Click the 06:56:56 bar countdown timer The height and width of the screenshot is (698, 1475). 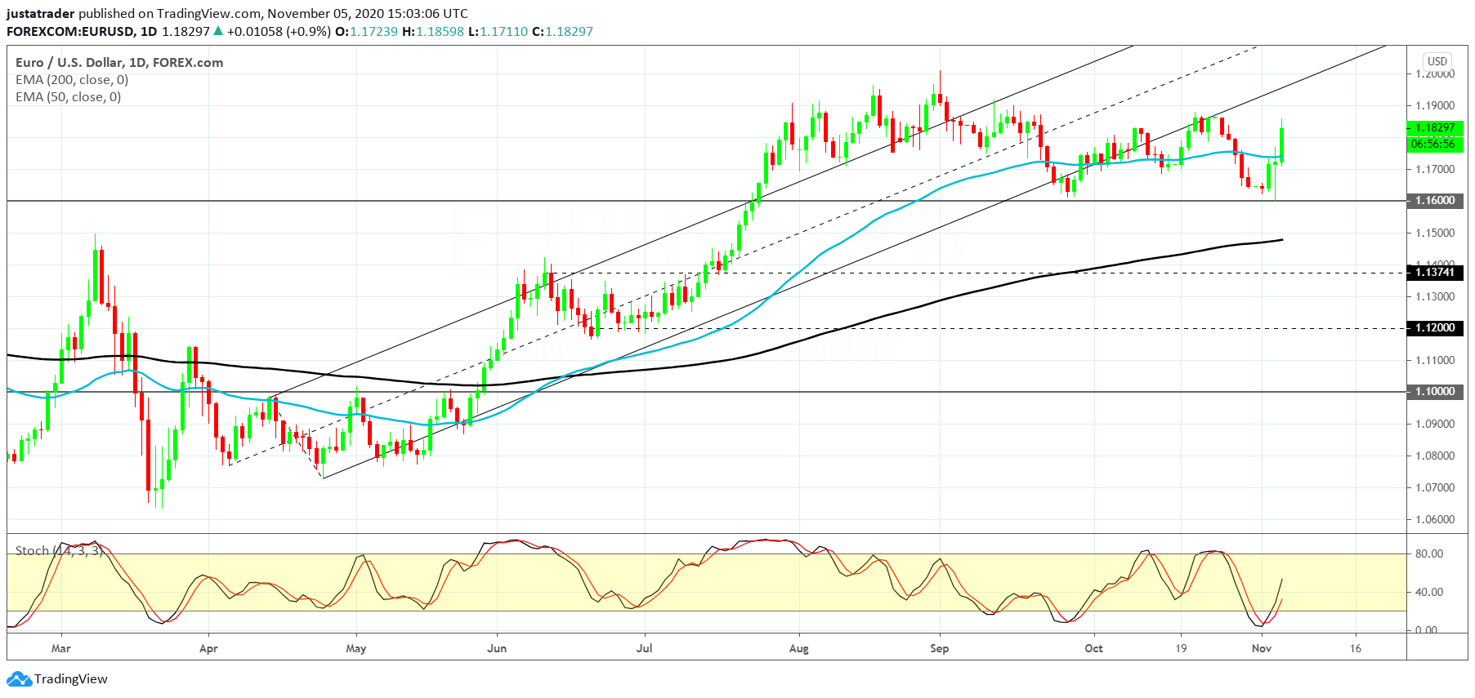point(1435,144)
